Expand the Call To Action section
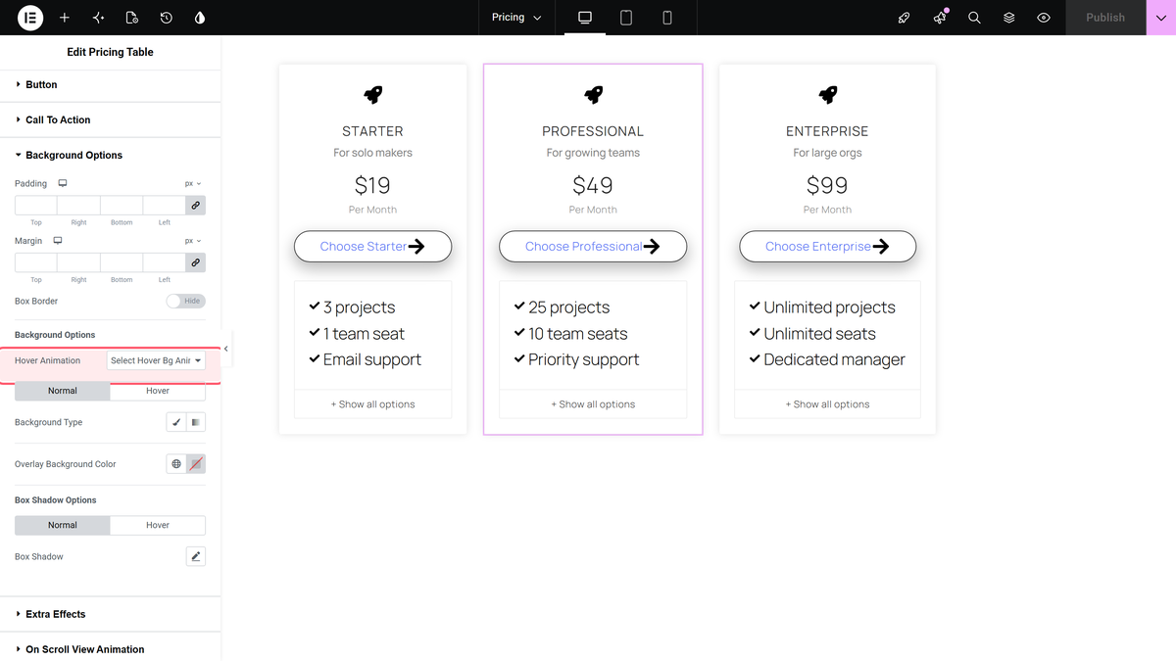 click(x=110, y=120)
